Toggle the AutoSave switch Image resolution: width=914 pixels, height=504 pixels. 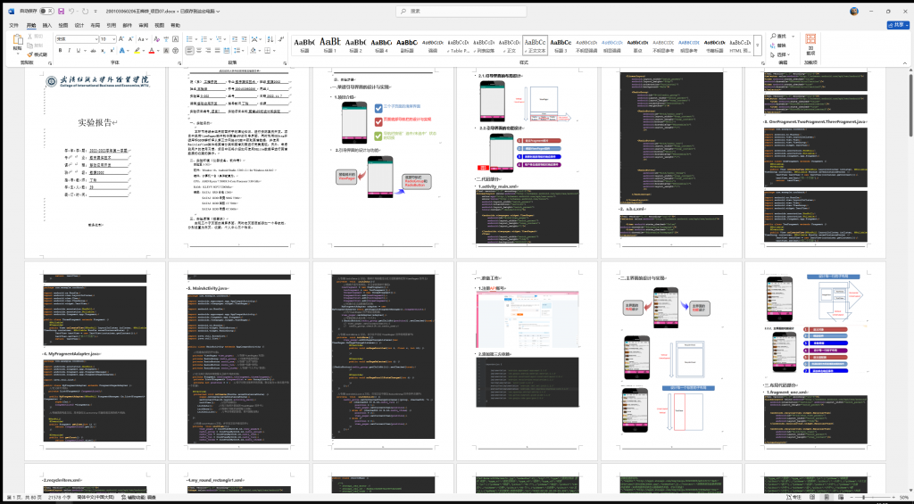pos(45,12)
